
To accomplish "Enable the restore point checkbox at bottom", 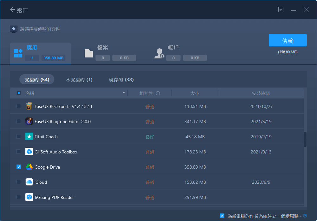I will click(222, 215).
